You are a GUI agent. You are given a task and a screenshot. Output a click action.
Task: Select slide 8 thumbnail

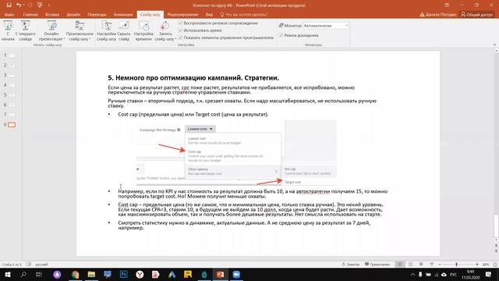[x=12, y=125]
